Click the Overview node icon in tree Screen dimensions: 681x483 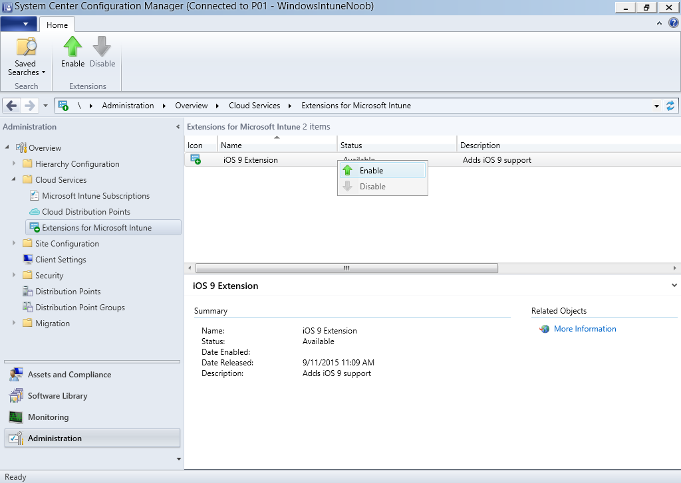pos(21,148)
